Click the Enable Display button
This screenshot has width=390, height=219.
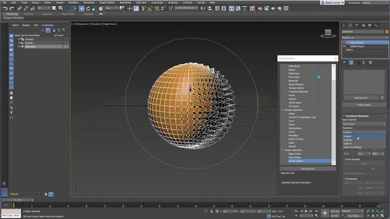click(364, 105)
